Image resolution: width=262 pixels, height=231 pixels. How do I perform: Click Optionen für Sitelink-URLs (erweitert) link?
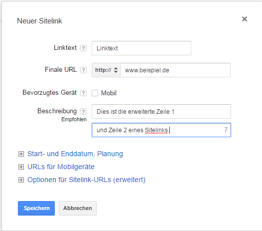click(86, 180)
